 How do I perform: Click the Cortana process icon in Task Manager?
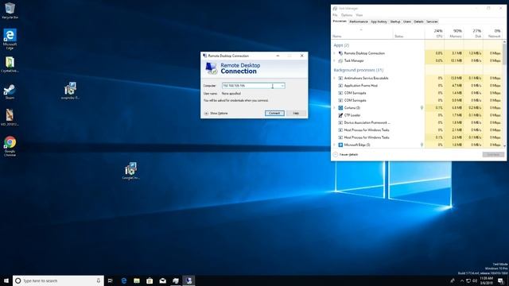340,108
